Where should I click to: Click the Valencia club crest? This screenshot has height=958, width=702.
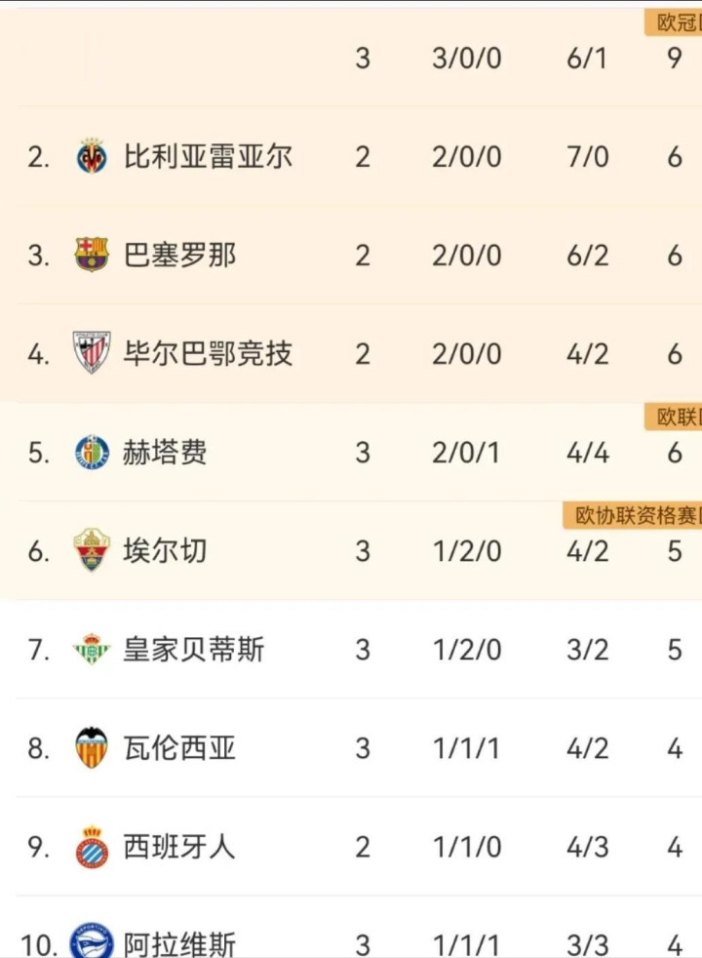click(92, 748)
